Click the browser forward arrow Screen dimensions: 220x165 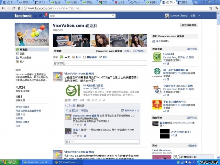(8, 8)
